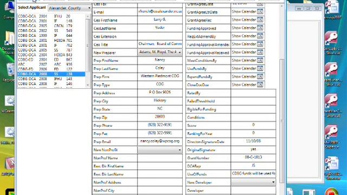This screenshot has height=195, width=347.
Task: Click the empty Ceo Extension field
Action: click(x=160, y=36)
